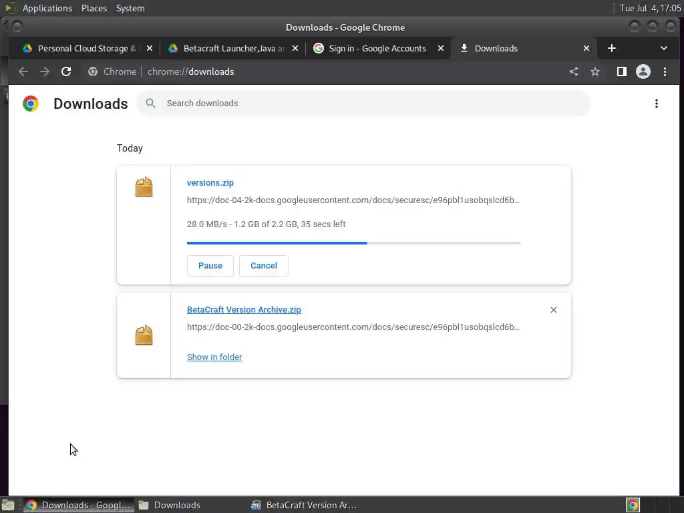Click the show desktop icon in bottom panel
Image resolution: width=684 pixels, height=513 pixels.
tap(8, 505)
